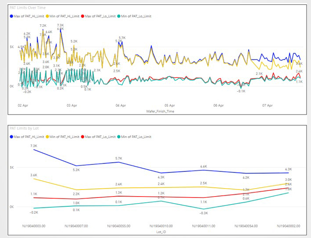
Task: Select lot NJ19040055.00 on the x-axis
Action: [x=119, y=225]
